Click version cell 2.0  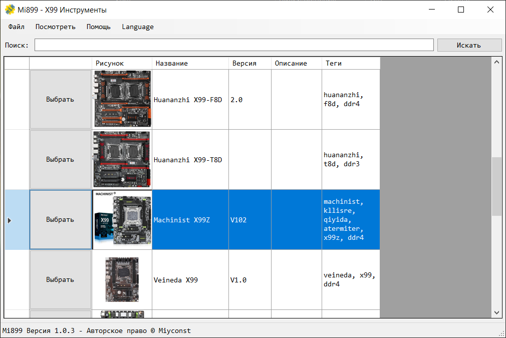click(250, 99)
